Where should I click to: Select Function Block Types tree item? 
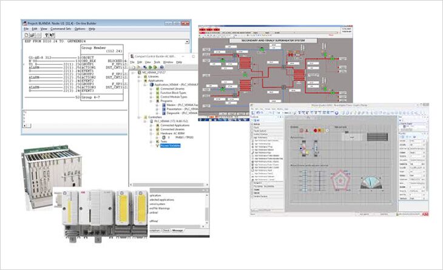(x=171, y=91)
